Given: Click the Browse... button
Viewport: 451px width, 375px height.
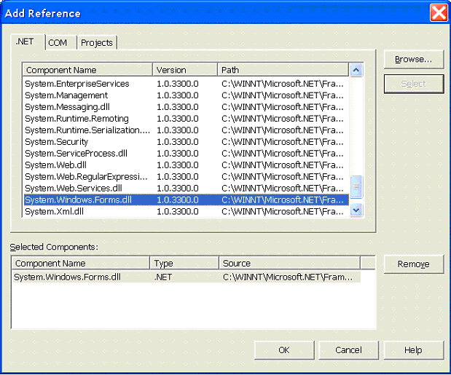Looking at the screenshot, I should click(x=414, y=59).
